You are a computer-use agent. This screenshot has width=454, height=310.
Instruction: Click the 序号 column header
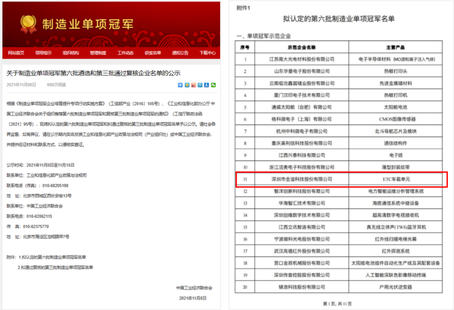tap(245, 47)
